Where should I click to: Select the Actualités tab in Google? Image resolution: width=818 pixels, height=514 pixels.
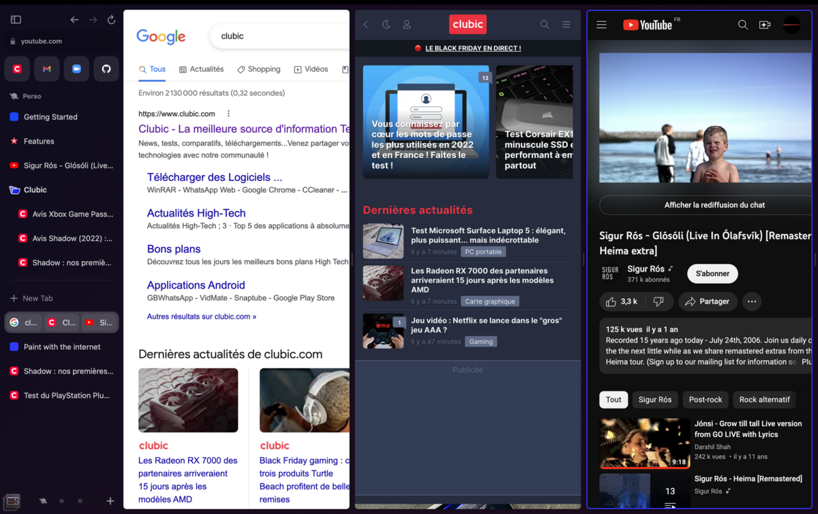(202, 69)
